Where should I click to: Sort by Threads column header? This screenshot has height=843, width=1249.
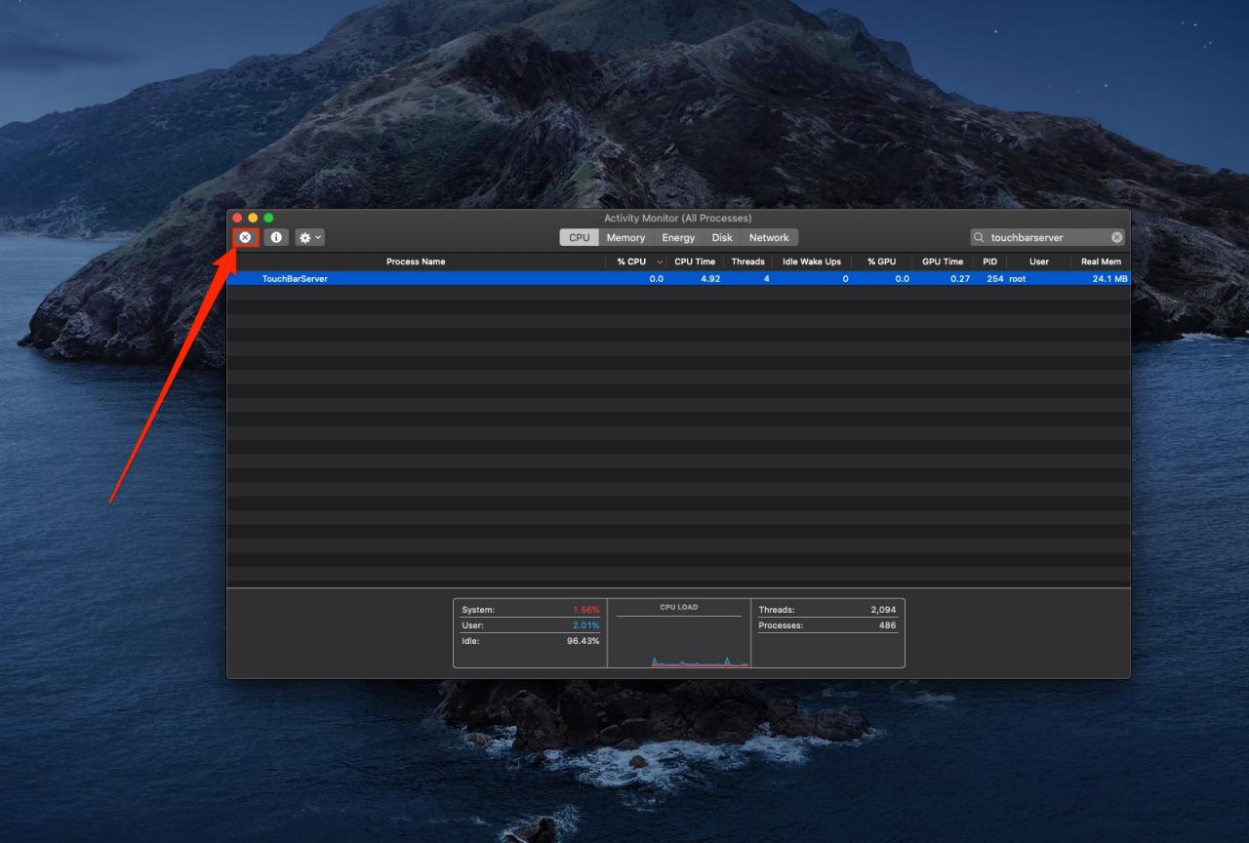[x=748, y=261]
